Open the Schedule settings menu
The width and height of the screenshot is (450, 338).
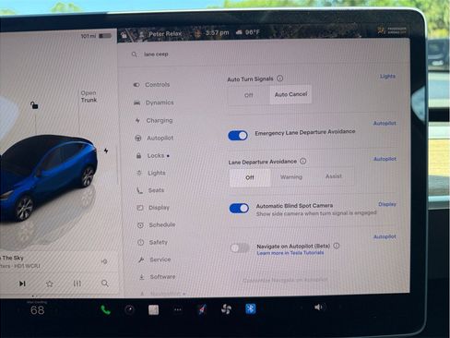coord(156,224)
